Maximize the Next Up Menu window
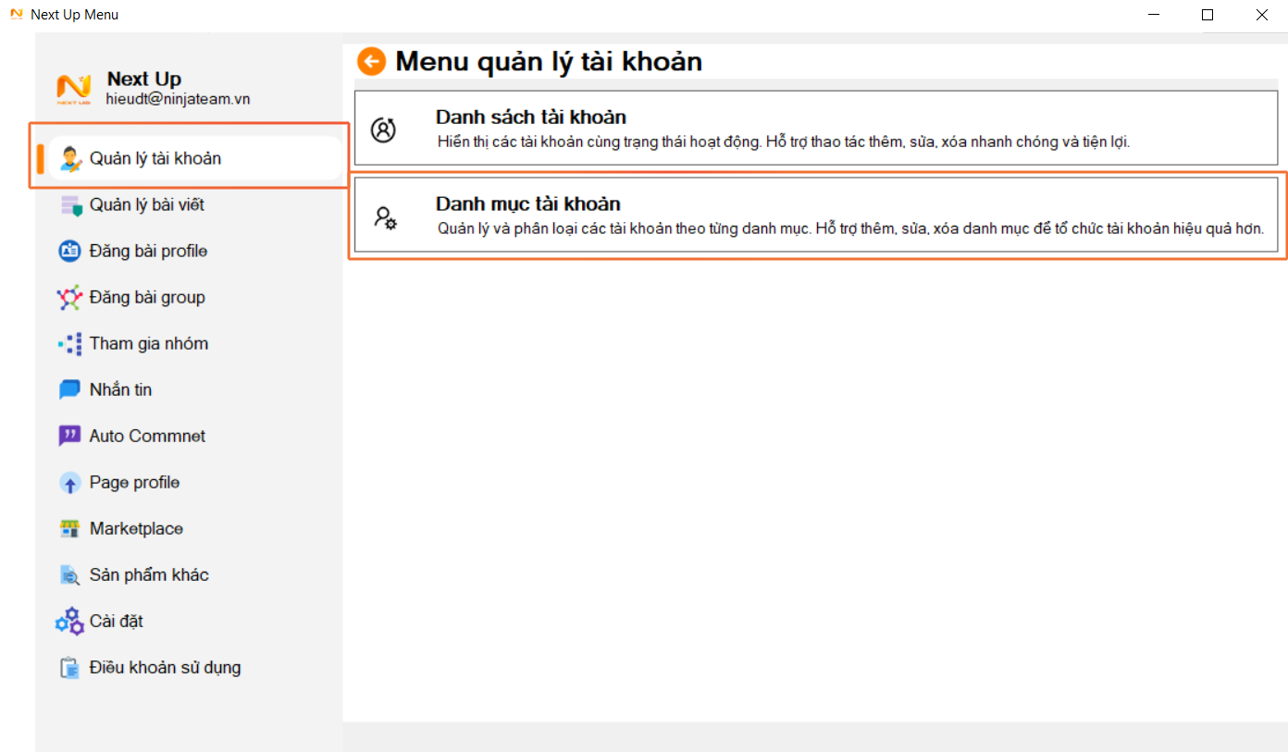Viewport: 1288px width, 752px height. 1207,15
